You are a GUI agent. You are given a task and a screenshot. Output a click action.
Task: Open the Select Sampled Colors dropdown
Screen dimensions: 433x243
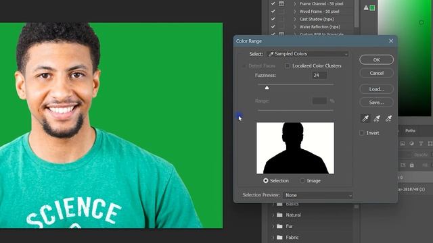(x=308, y=54)
